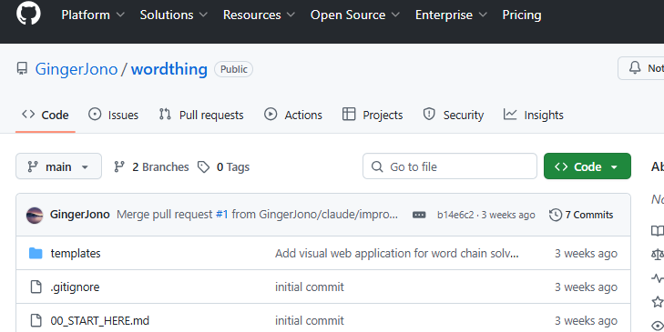Expand the Resources menu
Screen dimensions: 664x332
tap(259, 15)
